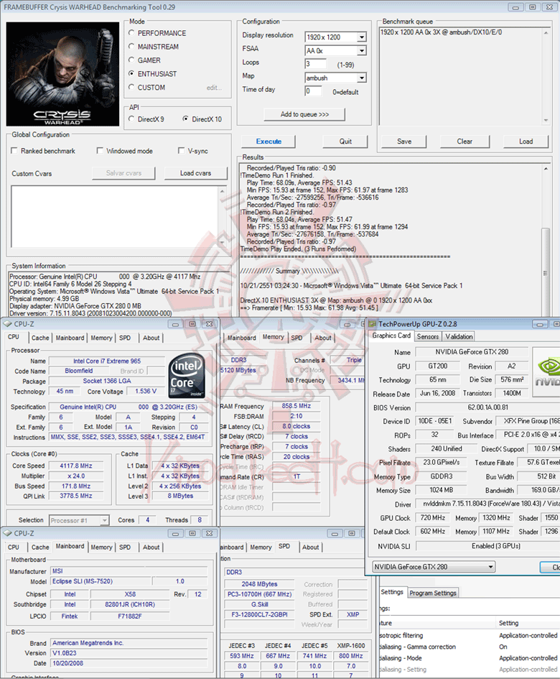
Task: Click the Custom Cvars text area
Action: point(115,217)
